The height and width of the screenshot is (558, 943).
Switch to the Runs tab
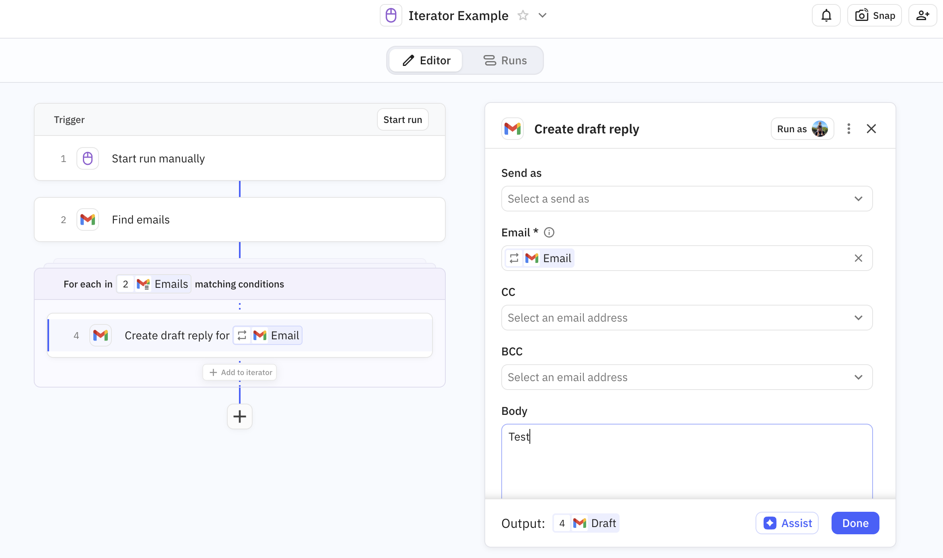coord(505,60)
